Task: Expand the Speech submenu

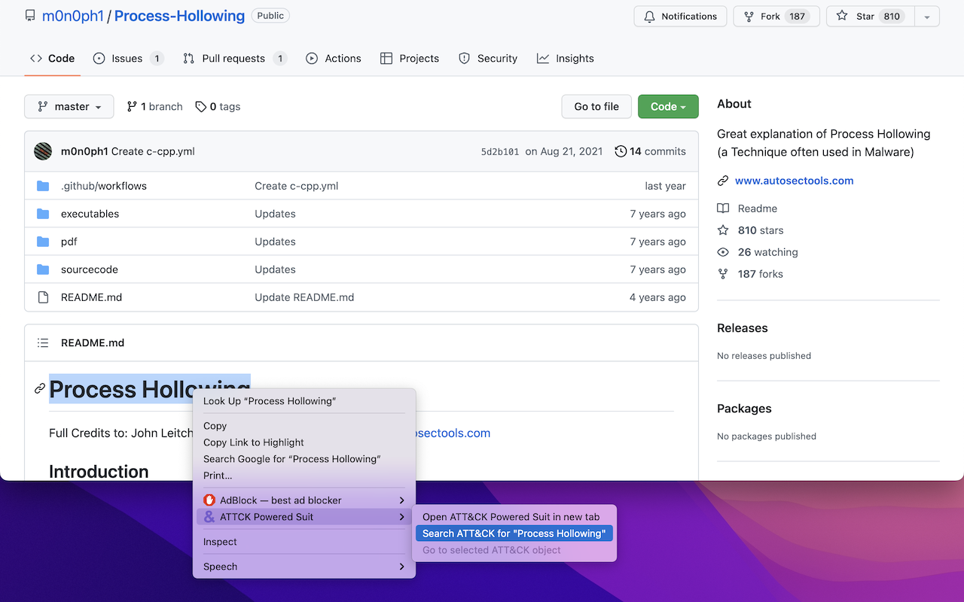Action: click(x=401, y=567)
